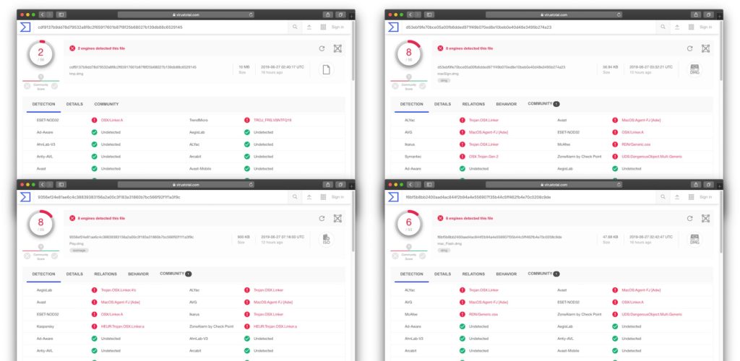Click the VirusTotal logo in tmp.dmg window
This screenshot has height=361, width=740.
[25, 27]
